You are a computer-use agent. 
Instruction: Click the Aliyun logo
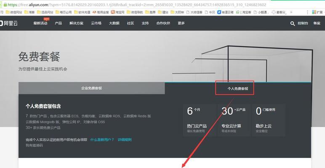pos(9,23)
